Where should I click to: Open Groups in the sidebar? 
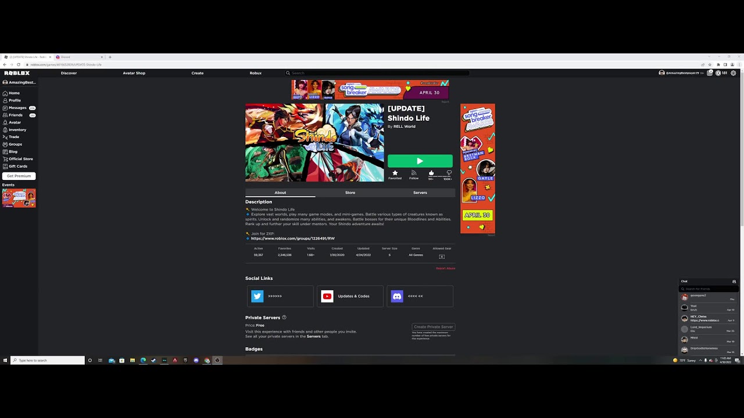13,144
